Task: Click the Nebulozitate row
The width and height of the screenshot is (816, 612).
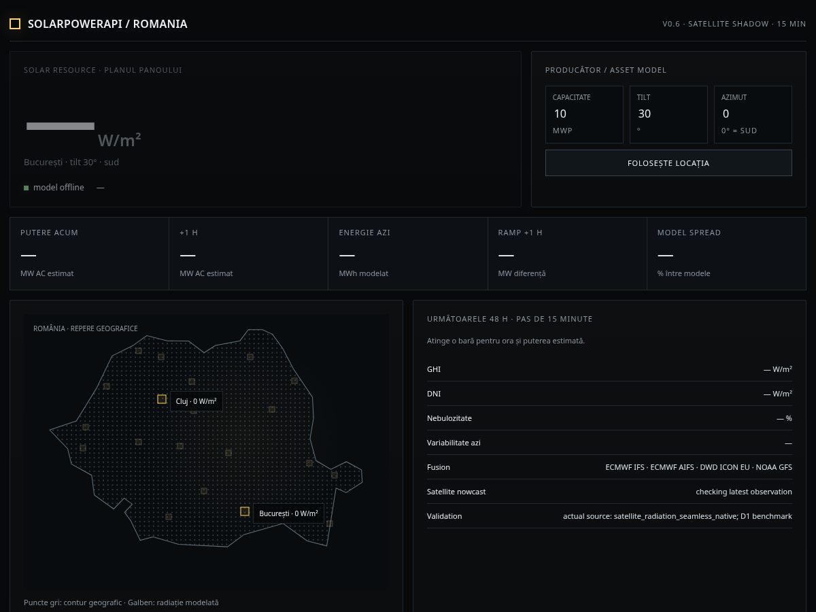Action: (x=609, y=418)
